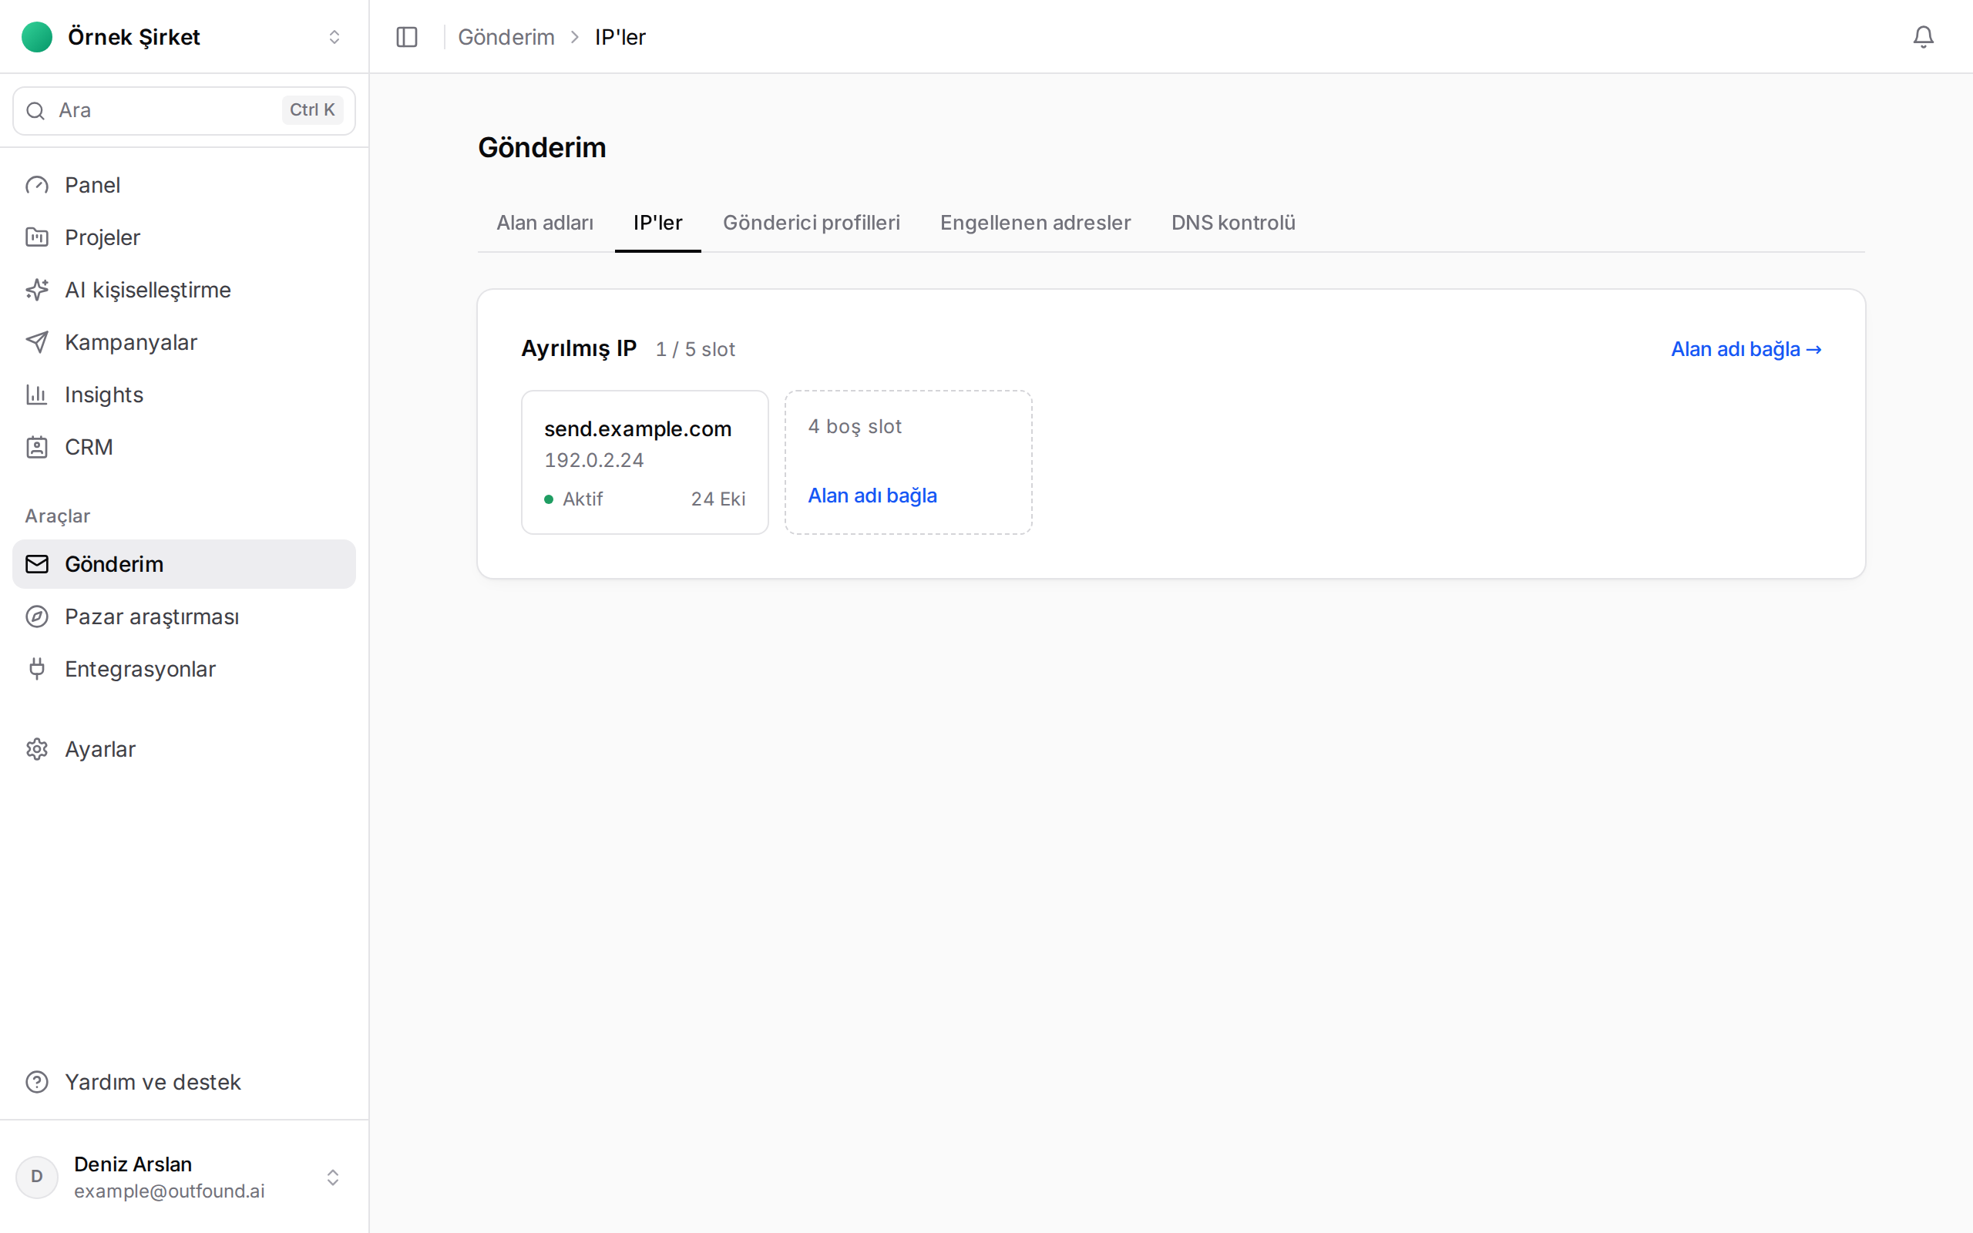The height and width of the screenshot is (1233, 1973).
Task: Click the AI kişiselleştirme sparkle icon
Action: pos(37,290)
